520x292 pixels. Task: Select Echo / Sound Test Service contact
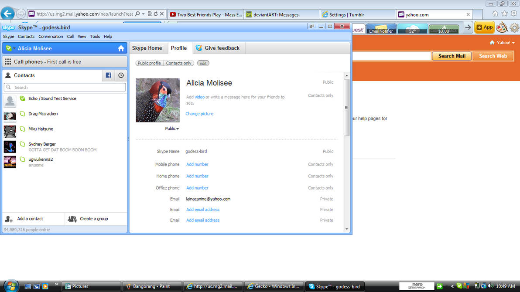65,100
